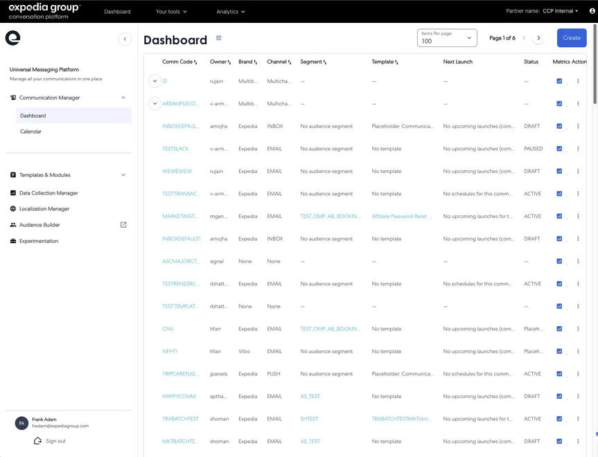Open the TRXBATCHTEST comm code link
The height and width of the screenshot is (457, 598).
(180, 419)
